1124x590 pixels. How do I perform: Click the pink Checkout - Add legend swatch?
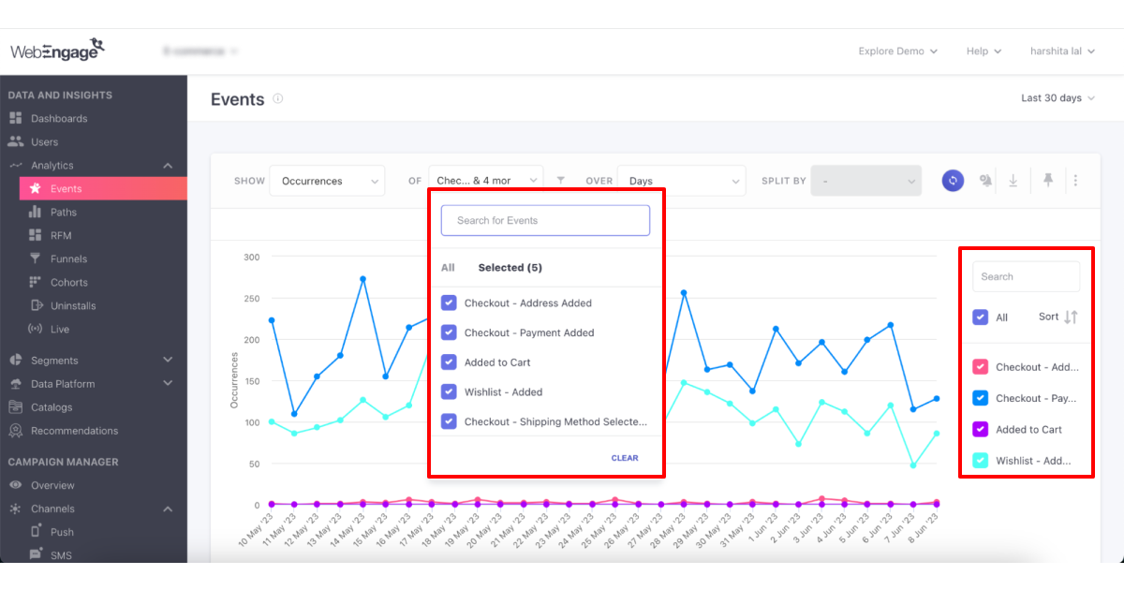[x=981, y=367]
